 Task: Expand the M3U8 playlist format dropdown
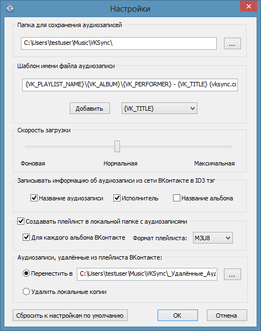click(213, 238)
